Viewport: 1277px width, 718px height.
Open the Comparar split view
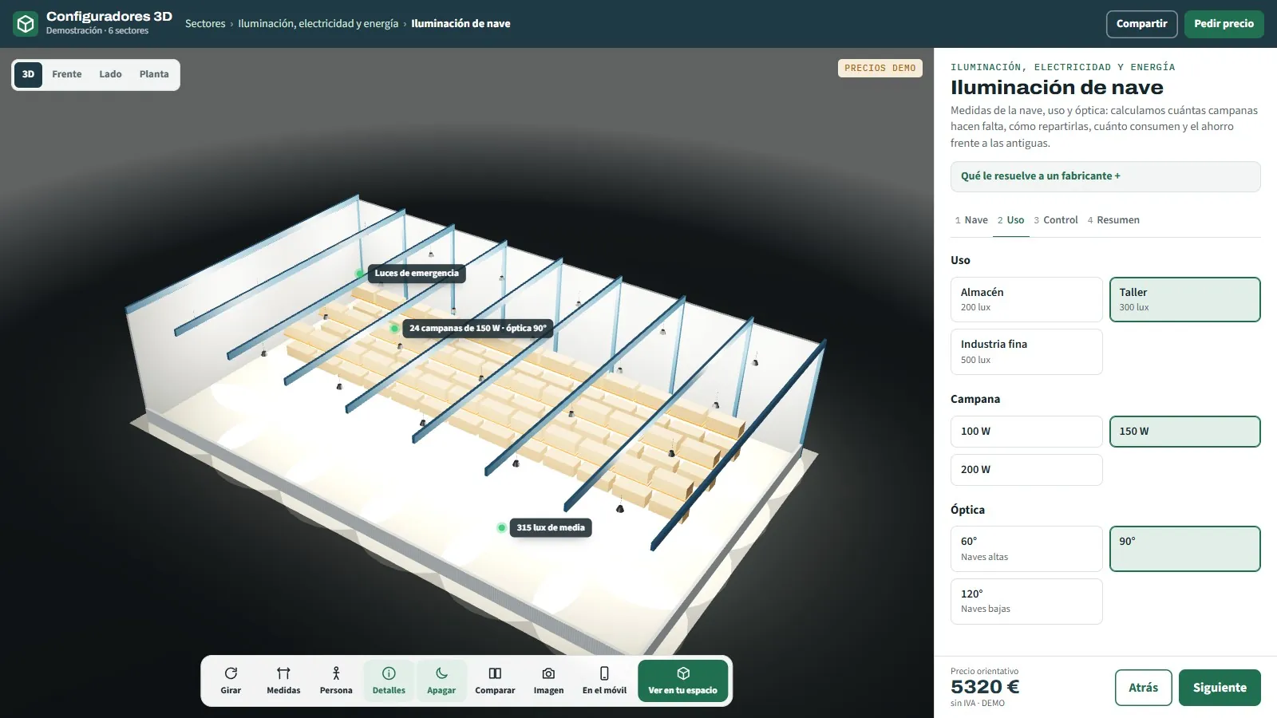(495, 681)
